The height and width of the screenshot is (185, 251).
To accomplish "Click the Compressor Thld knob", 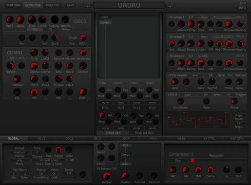I will point(198,170).
